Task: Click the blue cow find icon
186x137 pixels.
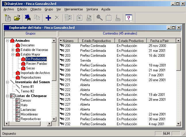Action: (28, 18)
